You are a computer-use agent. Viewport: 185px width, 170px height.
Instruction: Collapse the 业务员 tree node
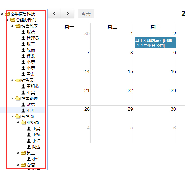click(18, 123)
